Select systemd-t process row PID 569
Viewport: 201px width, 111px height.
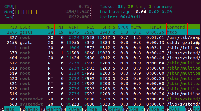click(100, 99)
